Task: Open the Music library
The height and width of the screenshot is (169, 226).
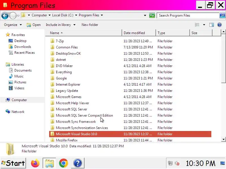Action: point(16,76)
